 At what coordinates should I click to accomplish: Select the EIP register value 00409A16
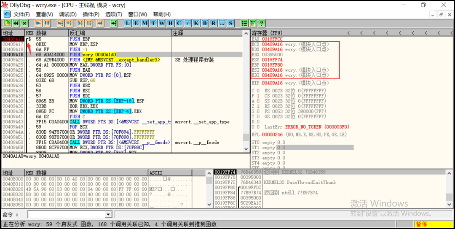272,83
